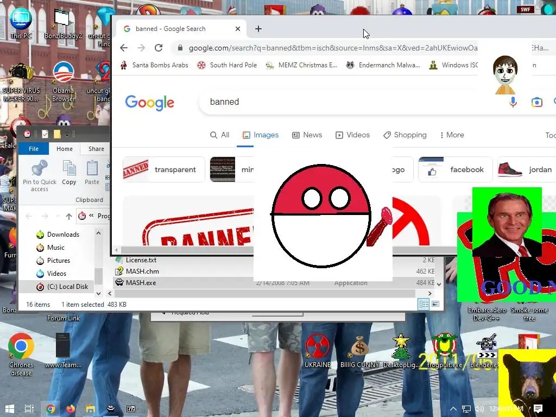Image resolution: width=556 pixels, height=417 pixels.
Task: Filter images by jordan chip
Action: tap(527, 169)
